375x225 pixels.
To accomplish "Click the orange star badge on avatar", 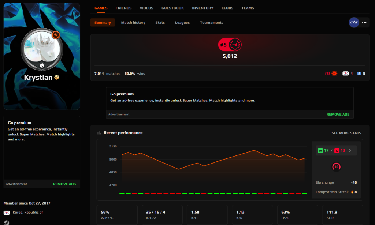I will [56, 35].
